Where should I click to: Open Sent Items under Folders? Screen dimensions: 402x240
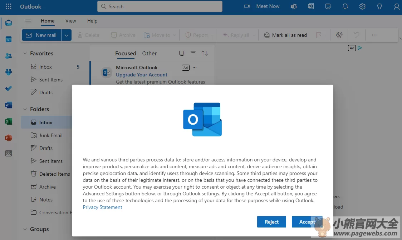click(x=46, y=161)
